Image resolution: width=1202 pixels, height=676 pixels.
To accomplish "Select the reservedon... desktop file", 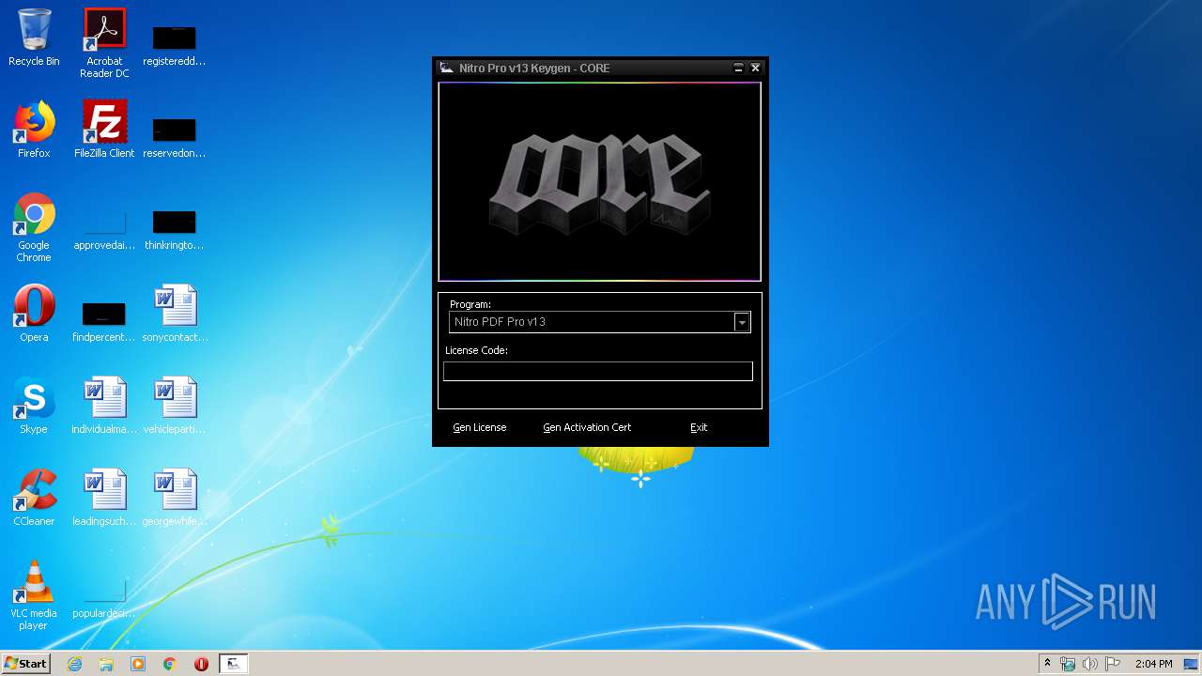I will click(175, 137).
